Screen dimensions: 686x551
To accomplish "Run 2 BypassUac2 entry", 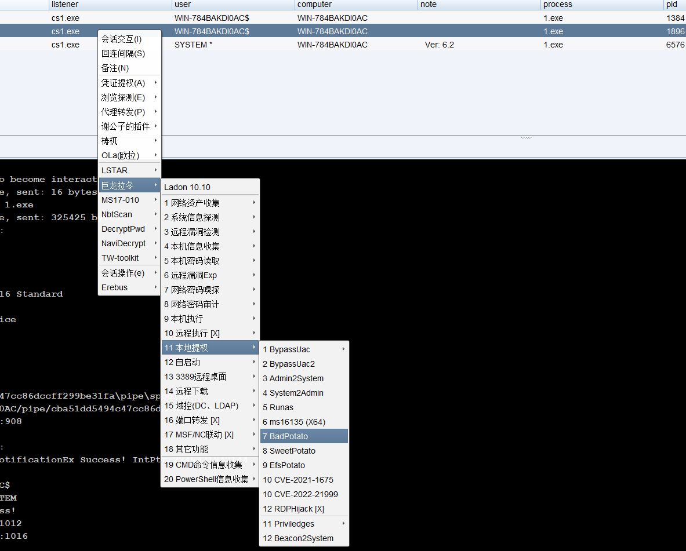I will 304,364.
